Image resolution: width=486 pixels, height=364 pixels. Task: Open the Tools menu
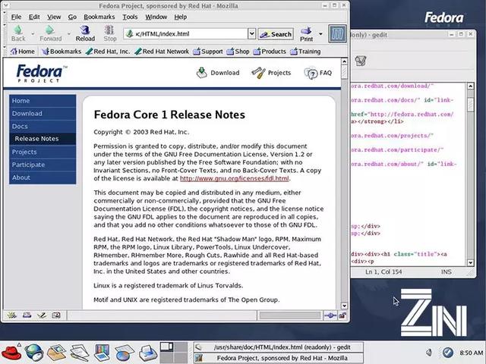pos(130,17)
